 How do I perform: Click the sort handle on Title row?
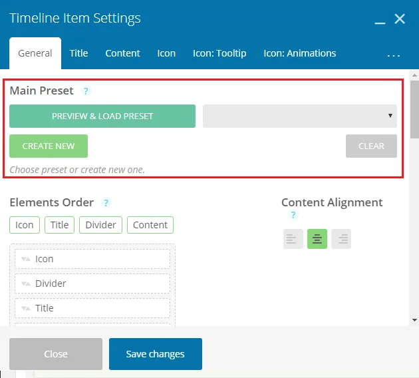[26, 308]
